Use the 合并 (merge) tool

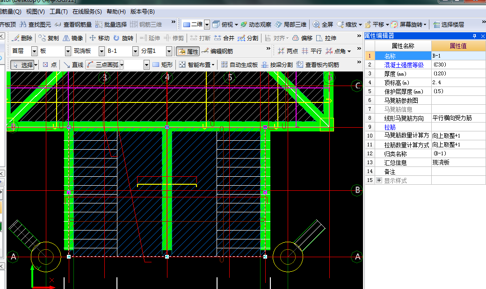pyautogui.click(x=224, y=38)
